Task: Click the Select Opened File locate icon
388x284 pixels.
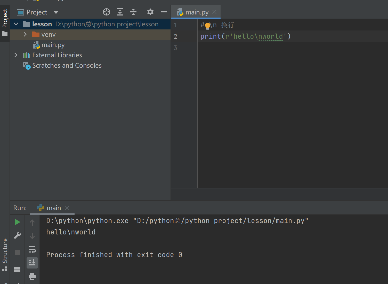Action: pos(107,12)
